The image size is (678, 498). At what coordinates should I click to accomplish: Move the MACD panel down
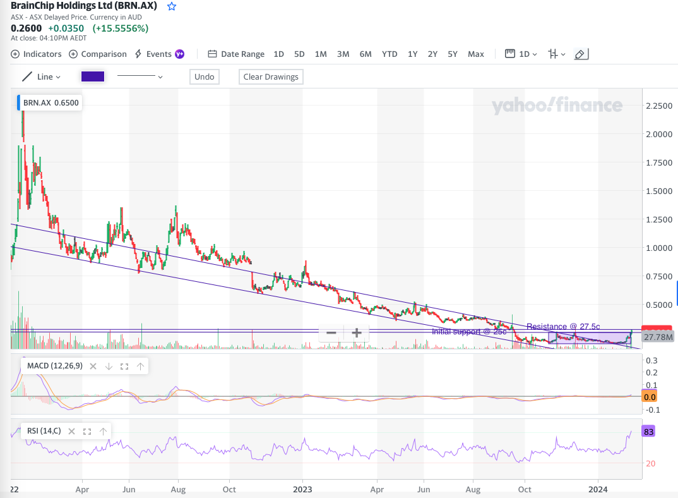pos(109,366)
